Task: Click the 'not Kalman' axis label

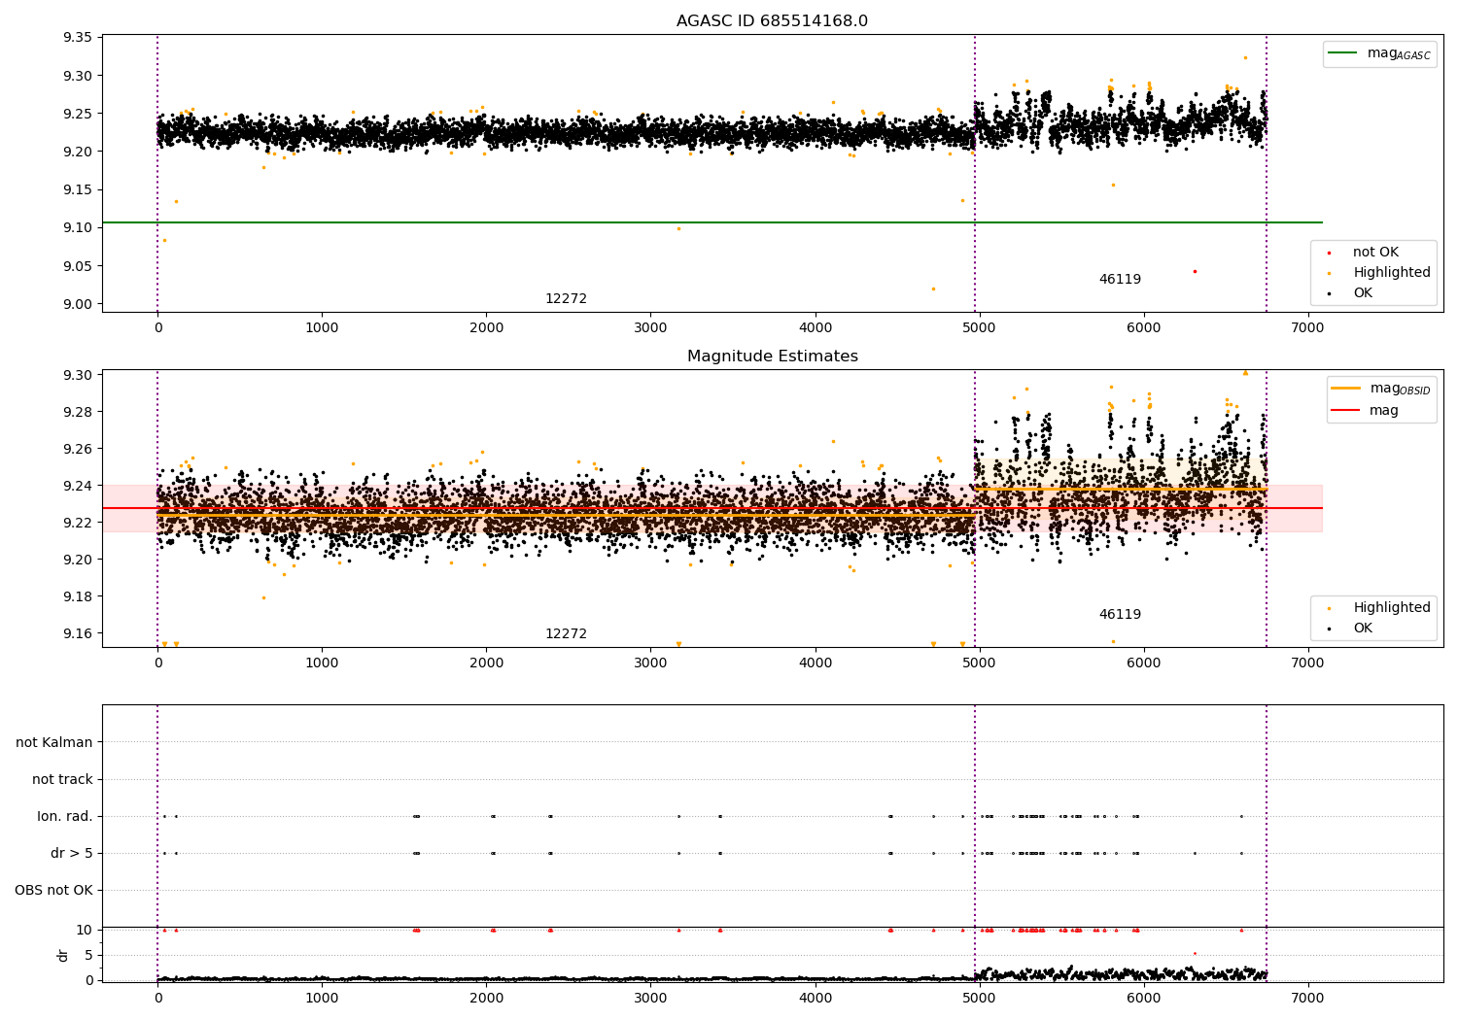Action: coord(54,742)
